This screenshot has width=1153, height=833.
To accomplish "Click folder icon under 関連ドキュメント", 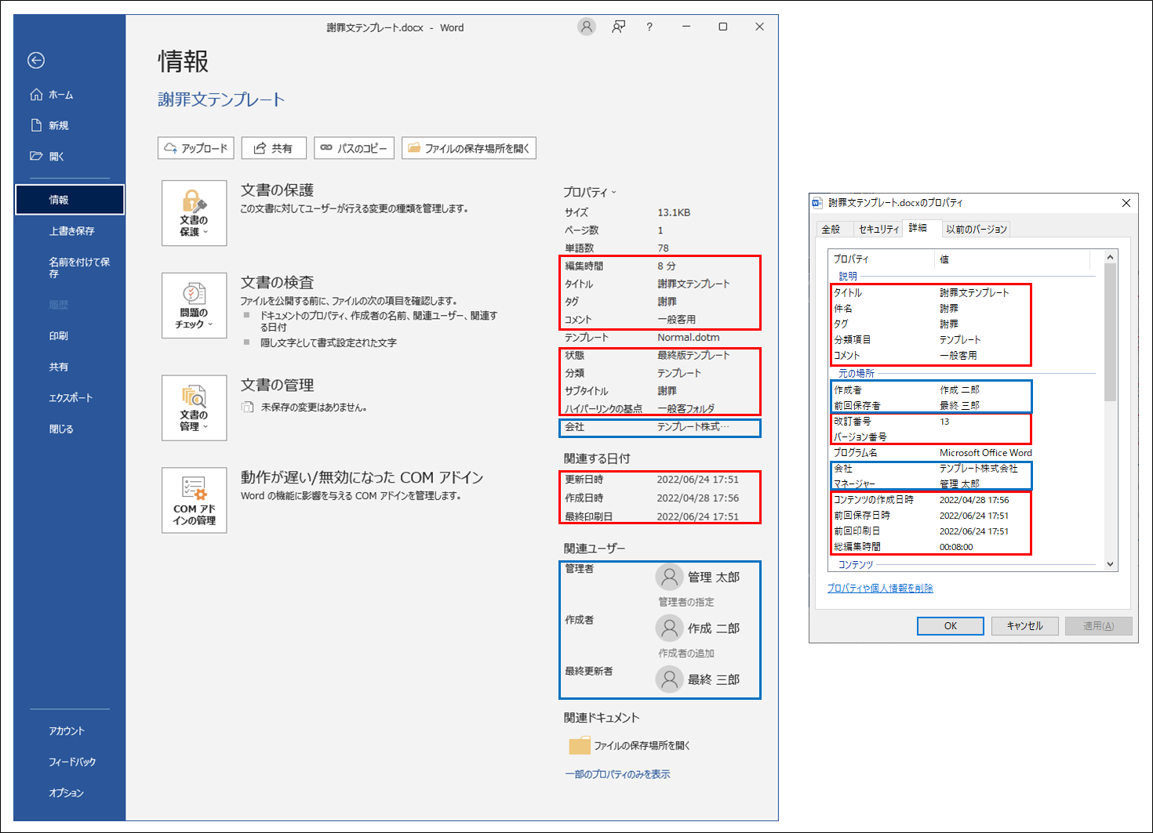I will (x=580, y=745).
